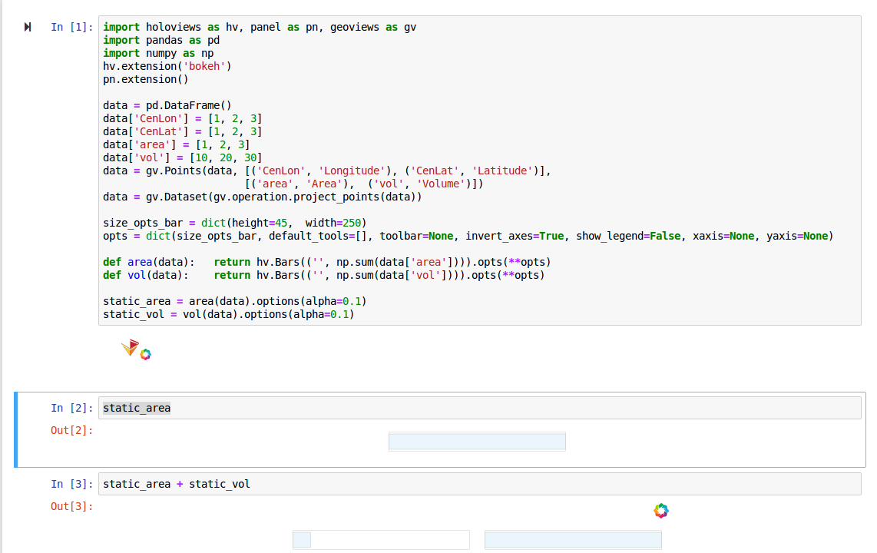Click the line 'import pandas as pd'
The height and width of the screenshot is (553, 877).
161,40
